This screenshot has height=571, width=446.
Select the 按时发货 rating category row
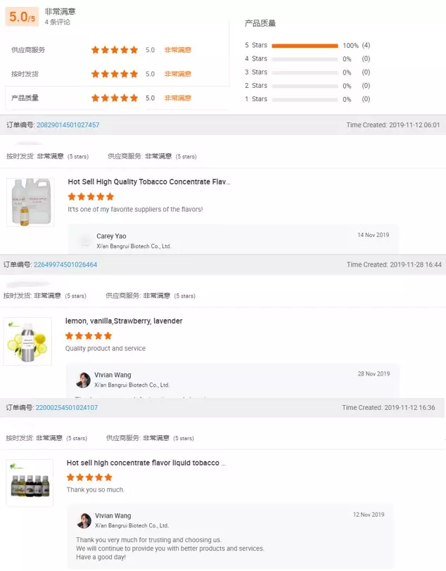click(x=117, y=74)
